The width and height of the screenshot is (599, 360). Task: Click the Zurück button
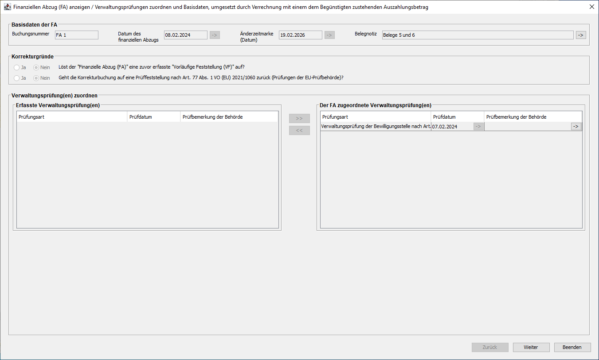click(x=490, y=347)
